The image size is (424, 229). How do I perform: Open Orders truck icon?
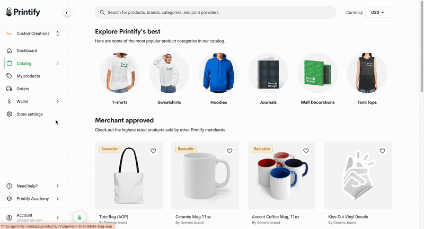(x=9, y=89)
